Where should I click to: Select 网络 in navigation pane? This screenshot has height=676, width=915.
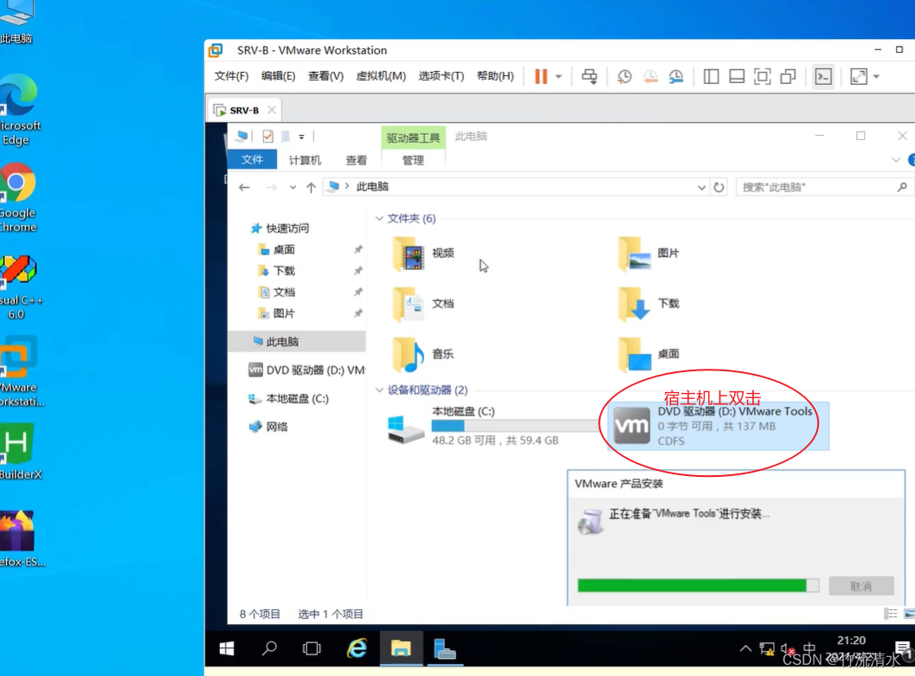268,427
